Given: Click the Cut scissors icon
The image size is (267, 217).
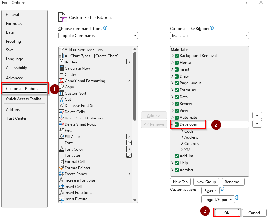Looking at the screenshot, I should [x=61, y=99].
